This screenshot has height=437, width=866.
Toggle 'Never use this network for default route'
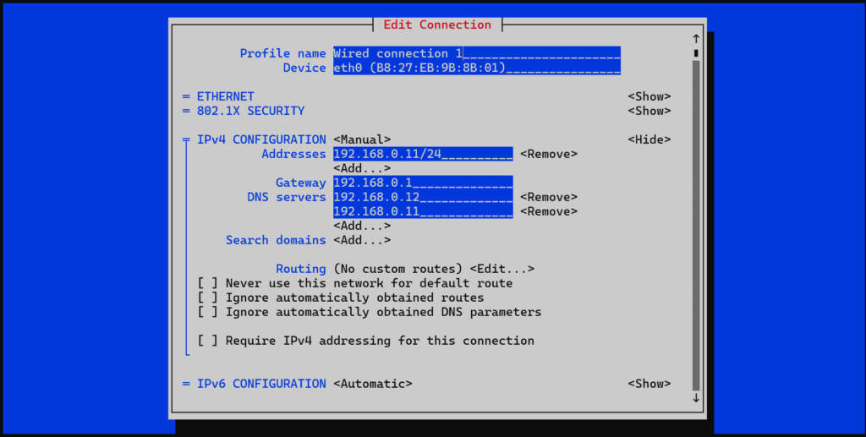208,283
